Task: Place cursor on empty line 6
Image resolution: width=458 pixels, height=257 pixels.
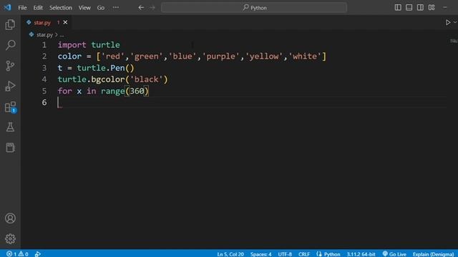Action: pyautogui.click(x=251, y=102)
